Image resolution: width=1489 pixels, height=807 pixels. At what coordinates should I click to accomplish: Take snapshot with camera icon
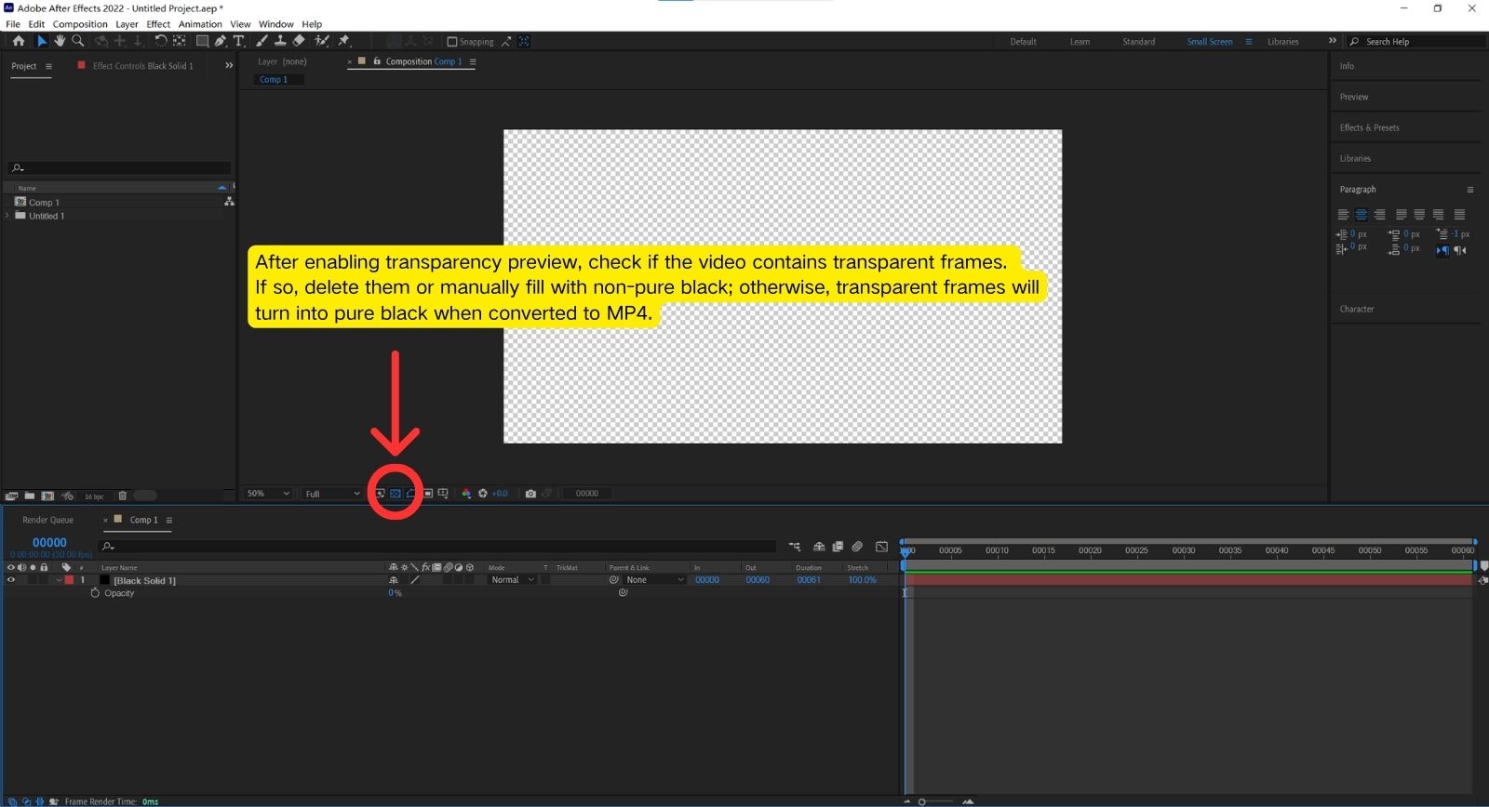[x=530, y=494]
